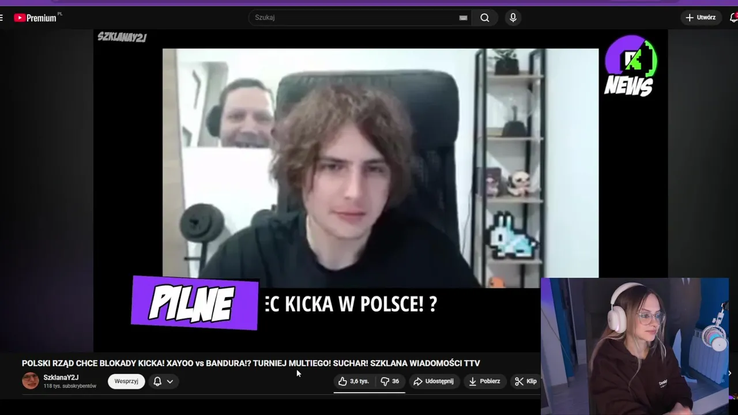The image size is (738, 415).
Task: Toggle subscription notification bell
Action: click(157, 382)
